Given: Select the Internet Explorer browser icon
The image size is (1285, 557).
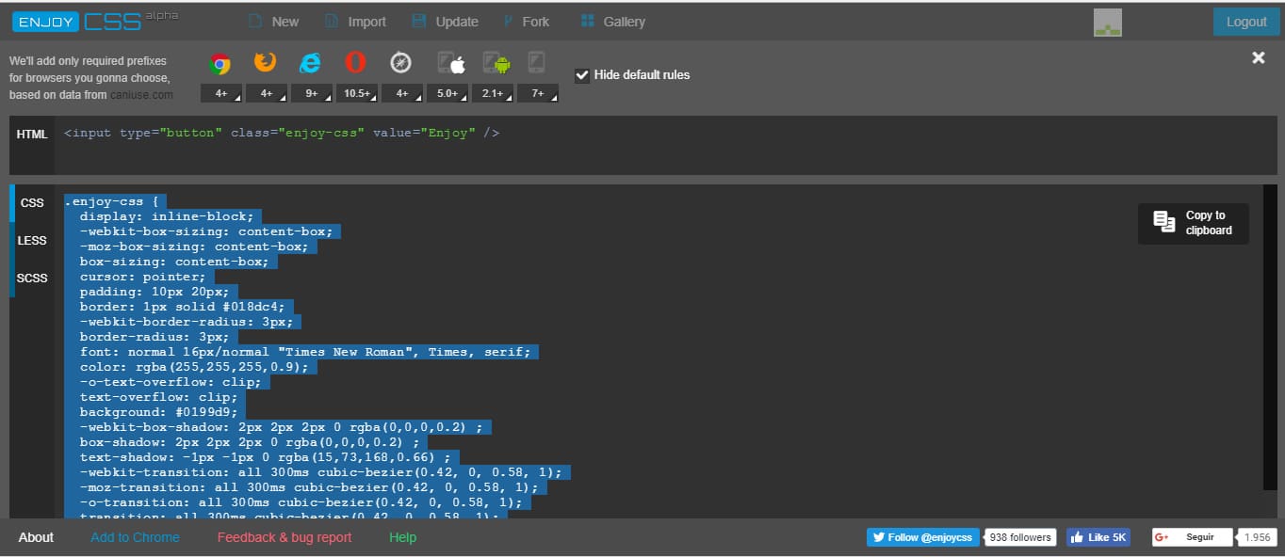Looking at the screenshot, I should [310, 63].
